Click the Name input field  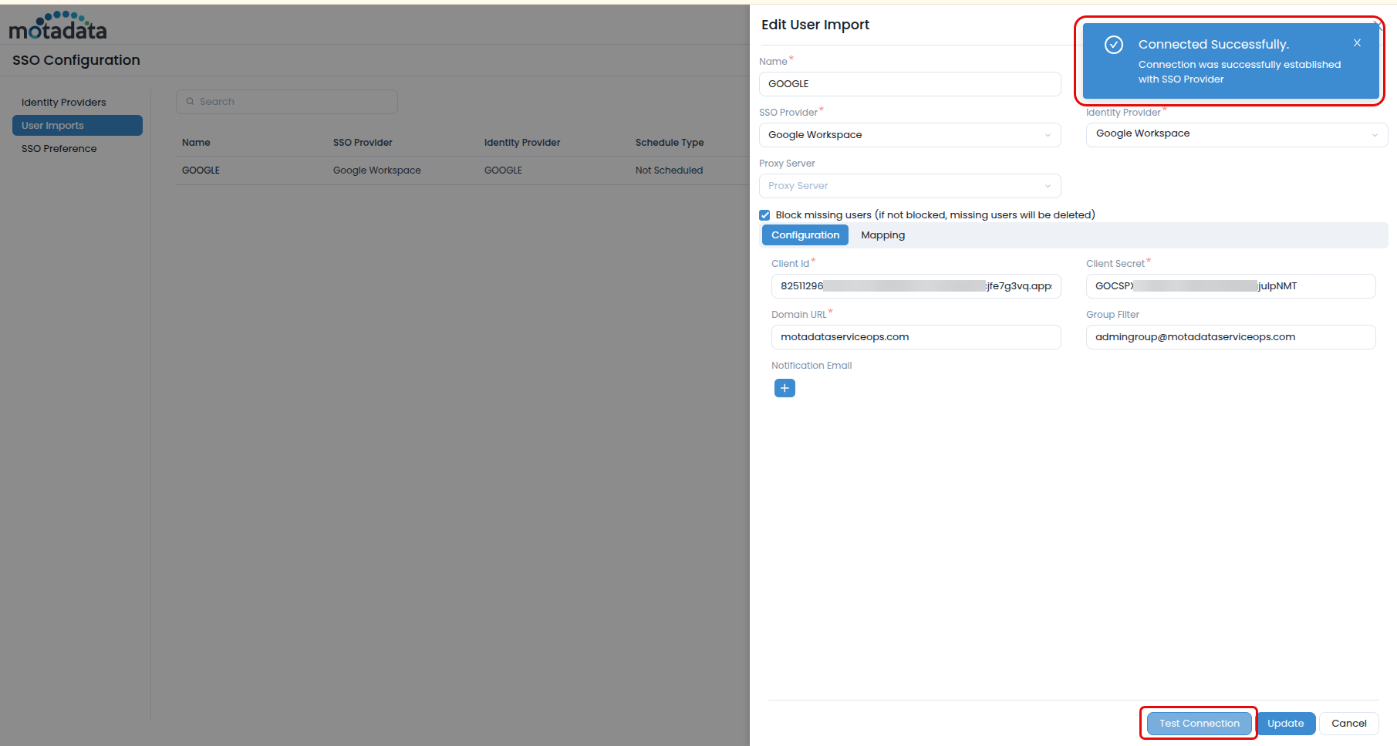click(909, 84)
